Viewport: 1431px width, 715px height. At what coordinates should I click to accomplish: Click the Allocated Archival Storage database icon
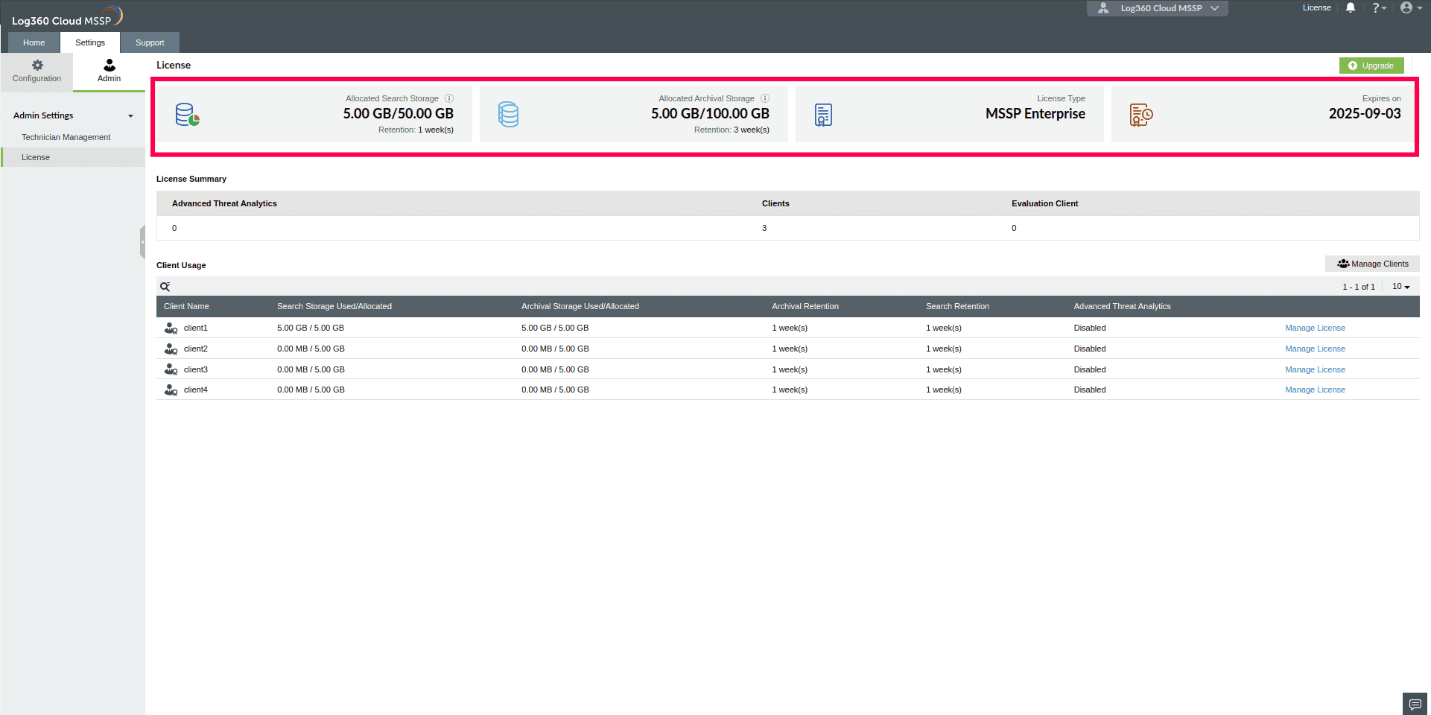508,115
